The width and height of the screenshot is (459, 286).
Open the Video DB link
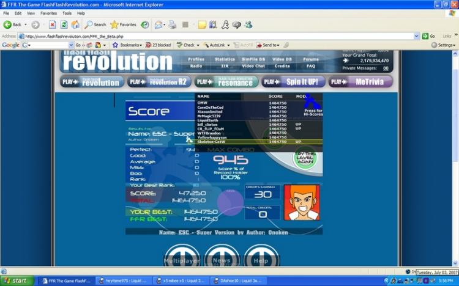pos(282,59)
